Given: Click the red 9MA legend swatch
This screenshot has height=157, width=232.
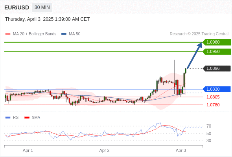Looking at the screenshot, I should pos(27,118).
